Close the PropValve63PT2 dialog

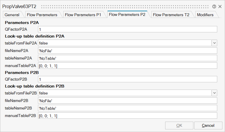pos(220,6)
